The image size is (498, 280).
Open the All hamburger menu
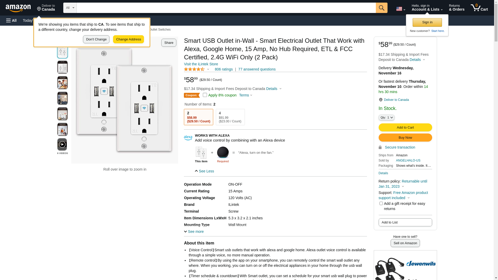pyautogui.click(x=11, y=20)
